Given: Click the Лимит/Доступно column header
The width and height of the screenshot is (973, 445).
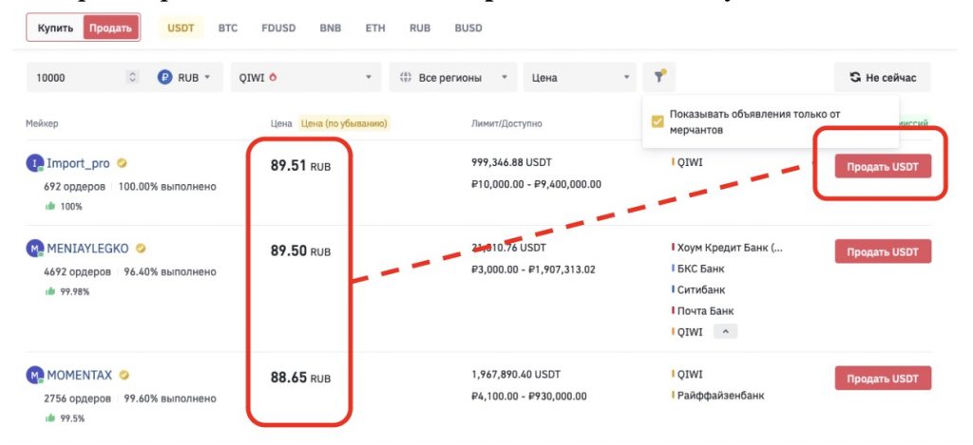Looking at the screenshot, I should tap(506, 123).
